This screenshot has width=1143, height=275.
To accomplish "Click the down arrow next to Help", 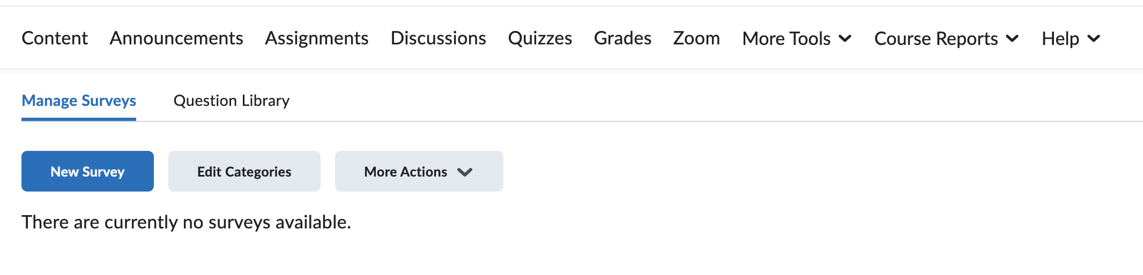I will pyautogui.click(x=1094, y=39).
